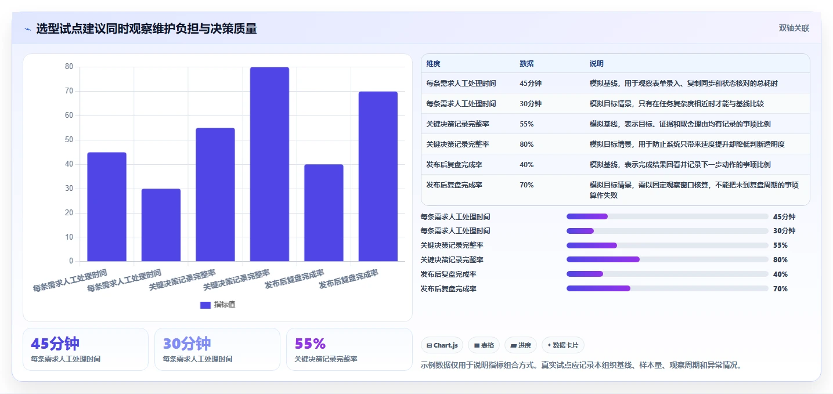Click the 45分钟 cell in the table
The width and height of the screenshot is (833, 394).
point(531,84)
